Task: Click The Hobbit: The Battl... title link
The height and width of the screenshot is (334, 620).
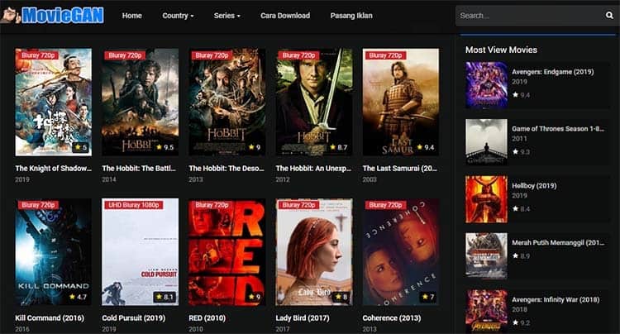Action: [x=139, y=169]
